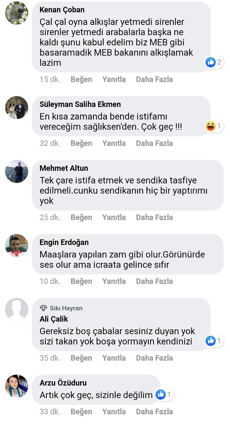Click the laughing emoji reaction on Süleyman's comment
Screen dimensions: 230x426
211,126
